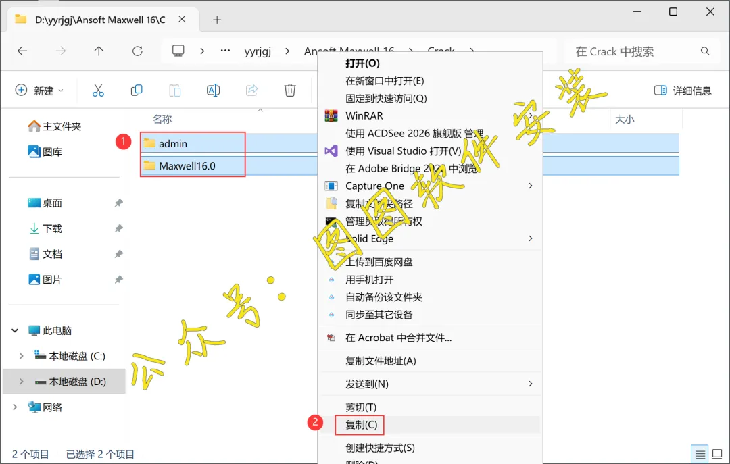Screen dimensions: 730x464
Task: Switch to details list view icon
Action: (x=700, y=455)
